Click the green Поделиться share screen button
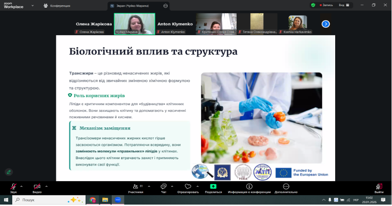The width and height of the screenshot is (392, 206). pos(213,188)
